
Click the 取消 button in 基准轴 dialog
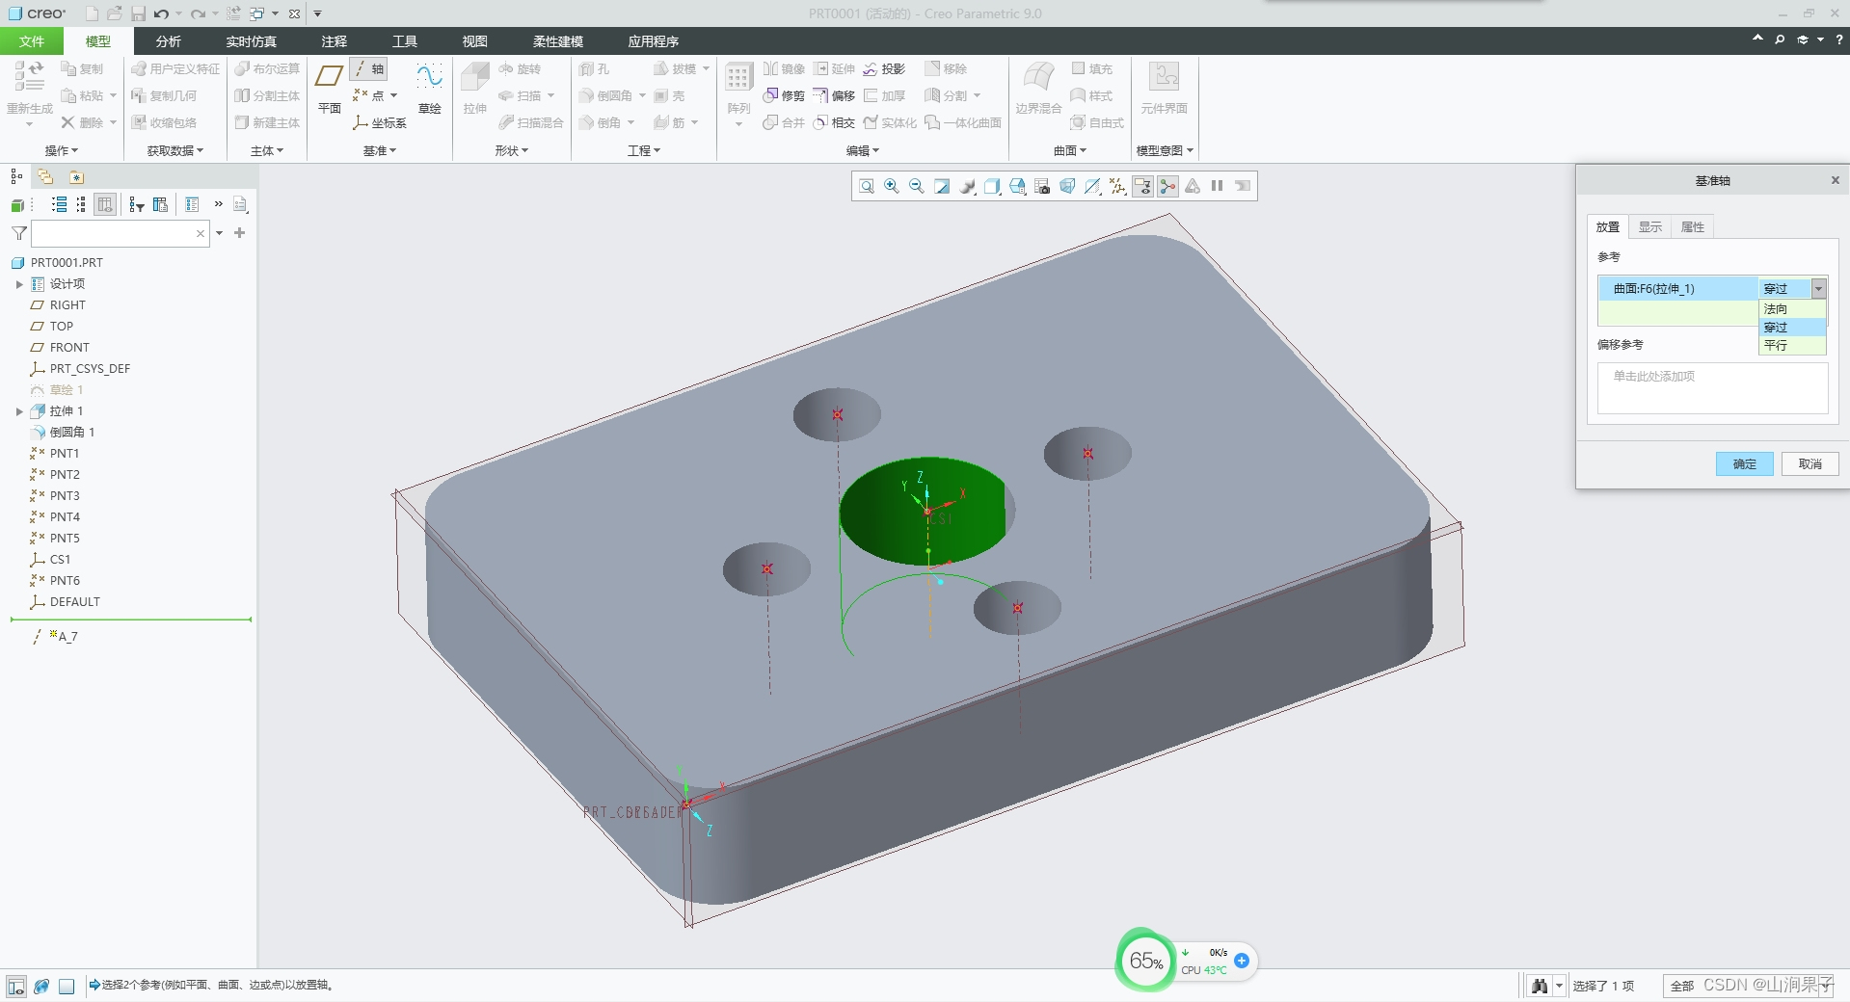tap(1810, 463)
